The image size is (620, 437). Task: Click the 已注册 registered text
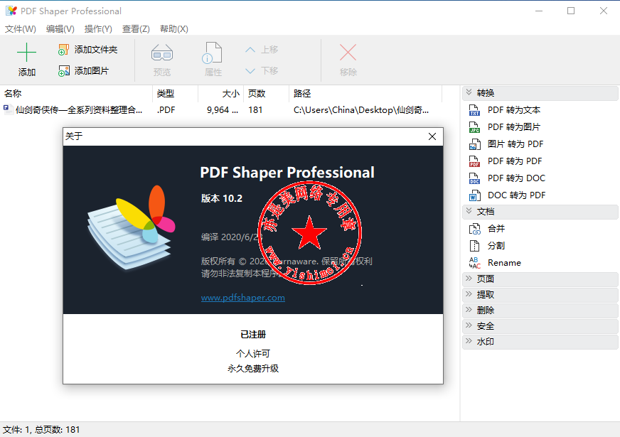pos(253,335)
